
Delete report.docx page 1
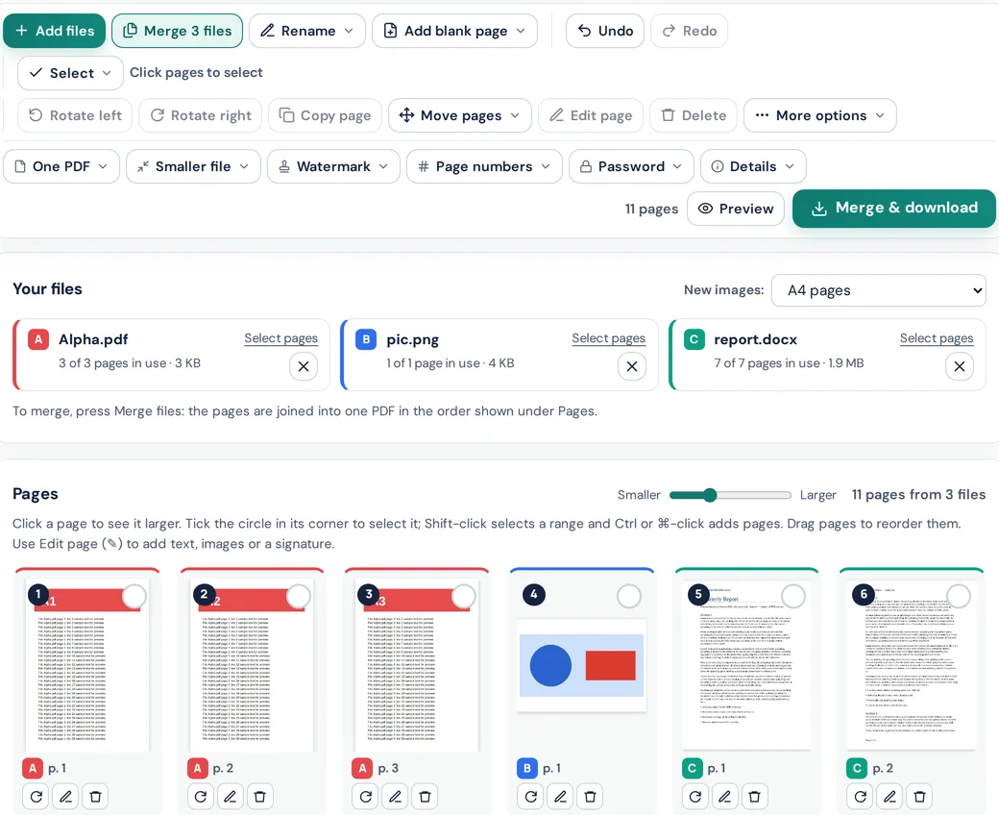point(754,796)
